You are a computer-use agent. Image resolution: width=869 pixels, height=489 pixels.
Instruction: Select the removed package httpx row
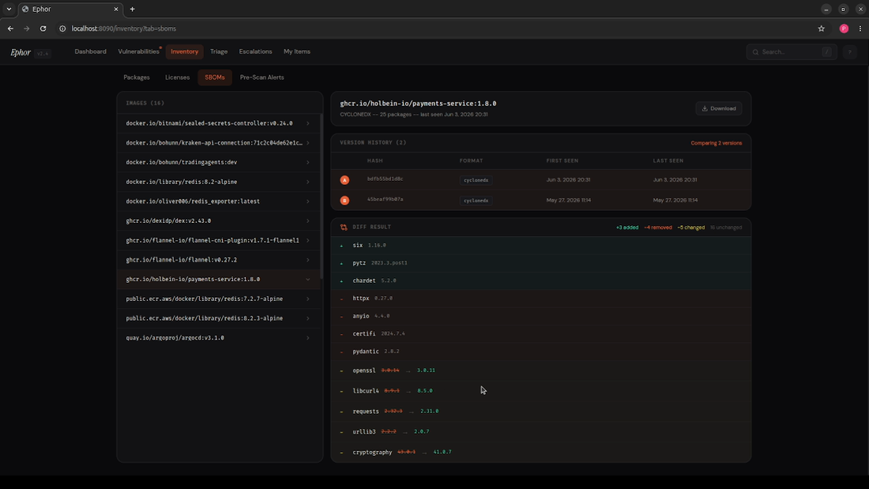pyautogui.click(x=541, y=299)
